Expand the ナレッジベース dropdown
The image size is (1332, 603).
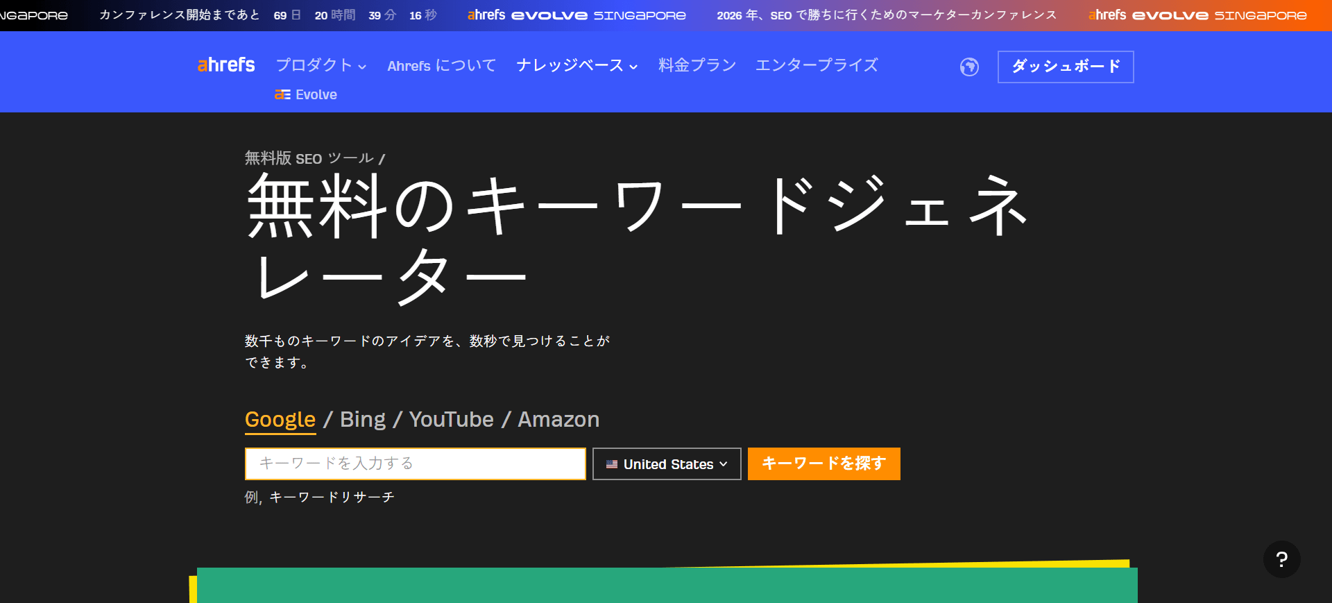577,66
